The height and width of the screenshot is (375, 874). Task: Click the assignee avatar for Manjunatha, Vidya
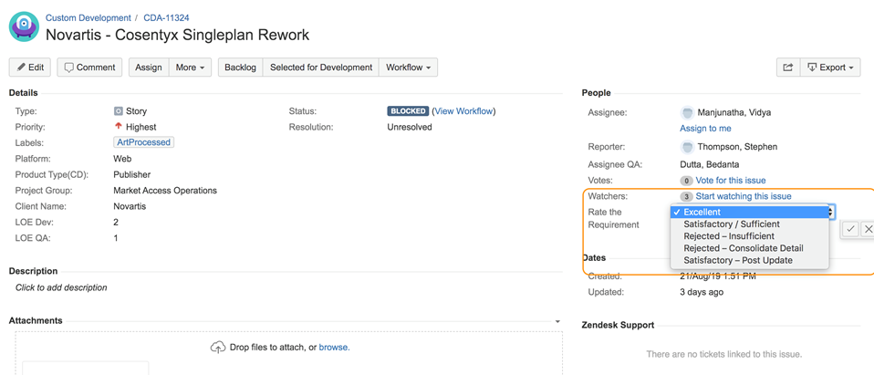[687, 112]
